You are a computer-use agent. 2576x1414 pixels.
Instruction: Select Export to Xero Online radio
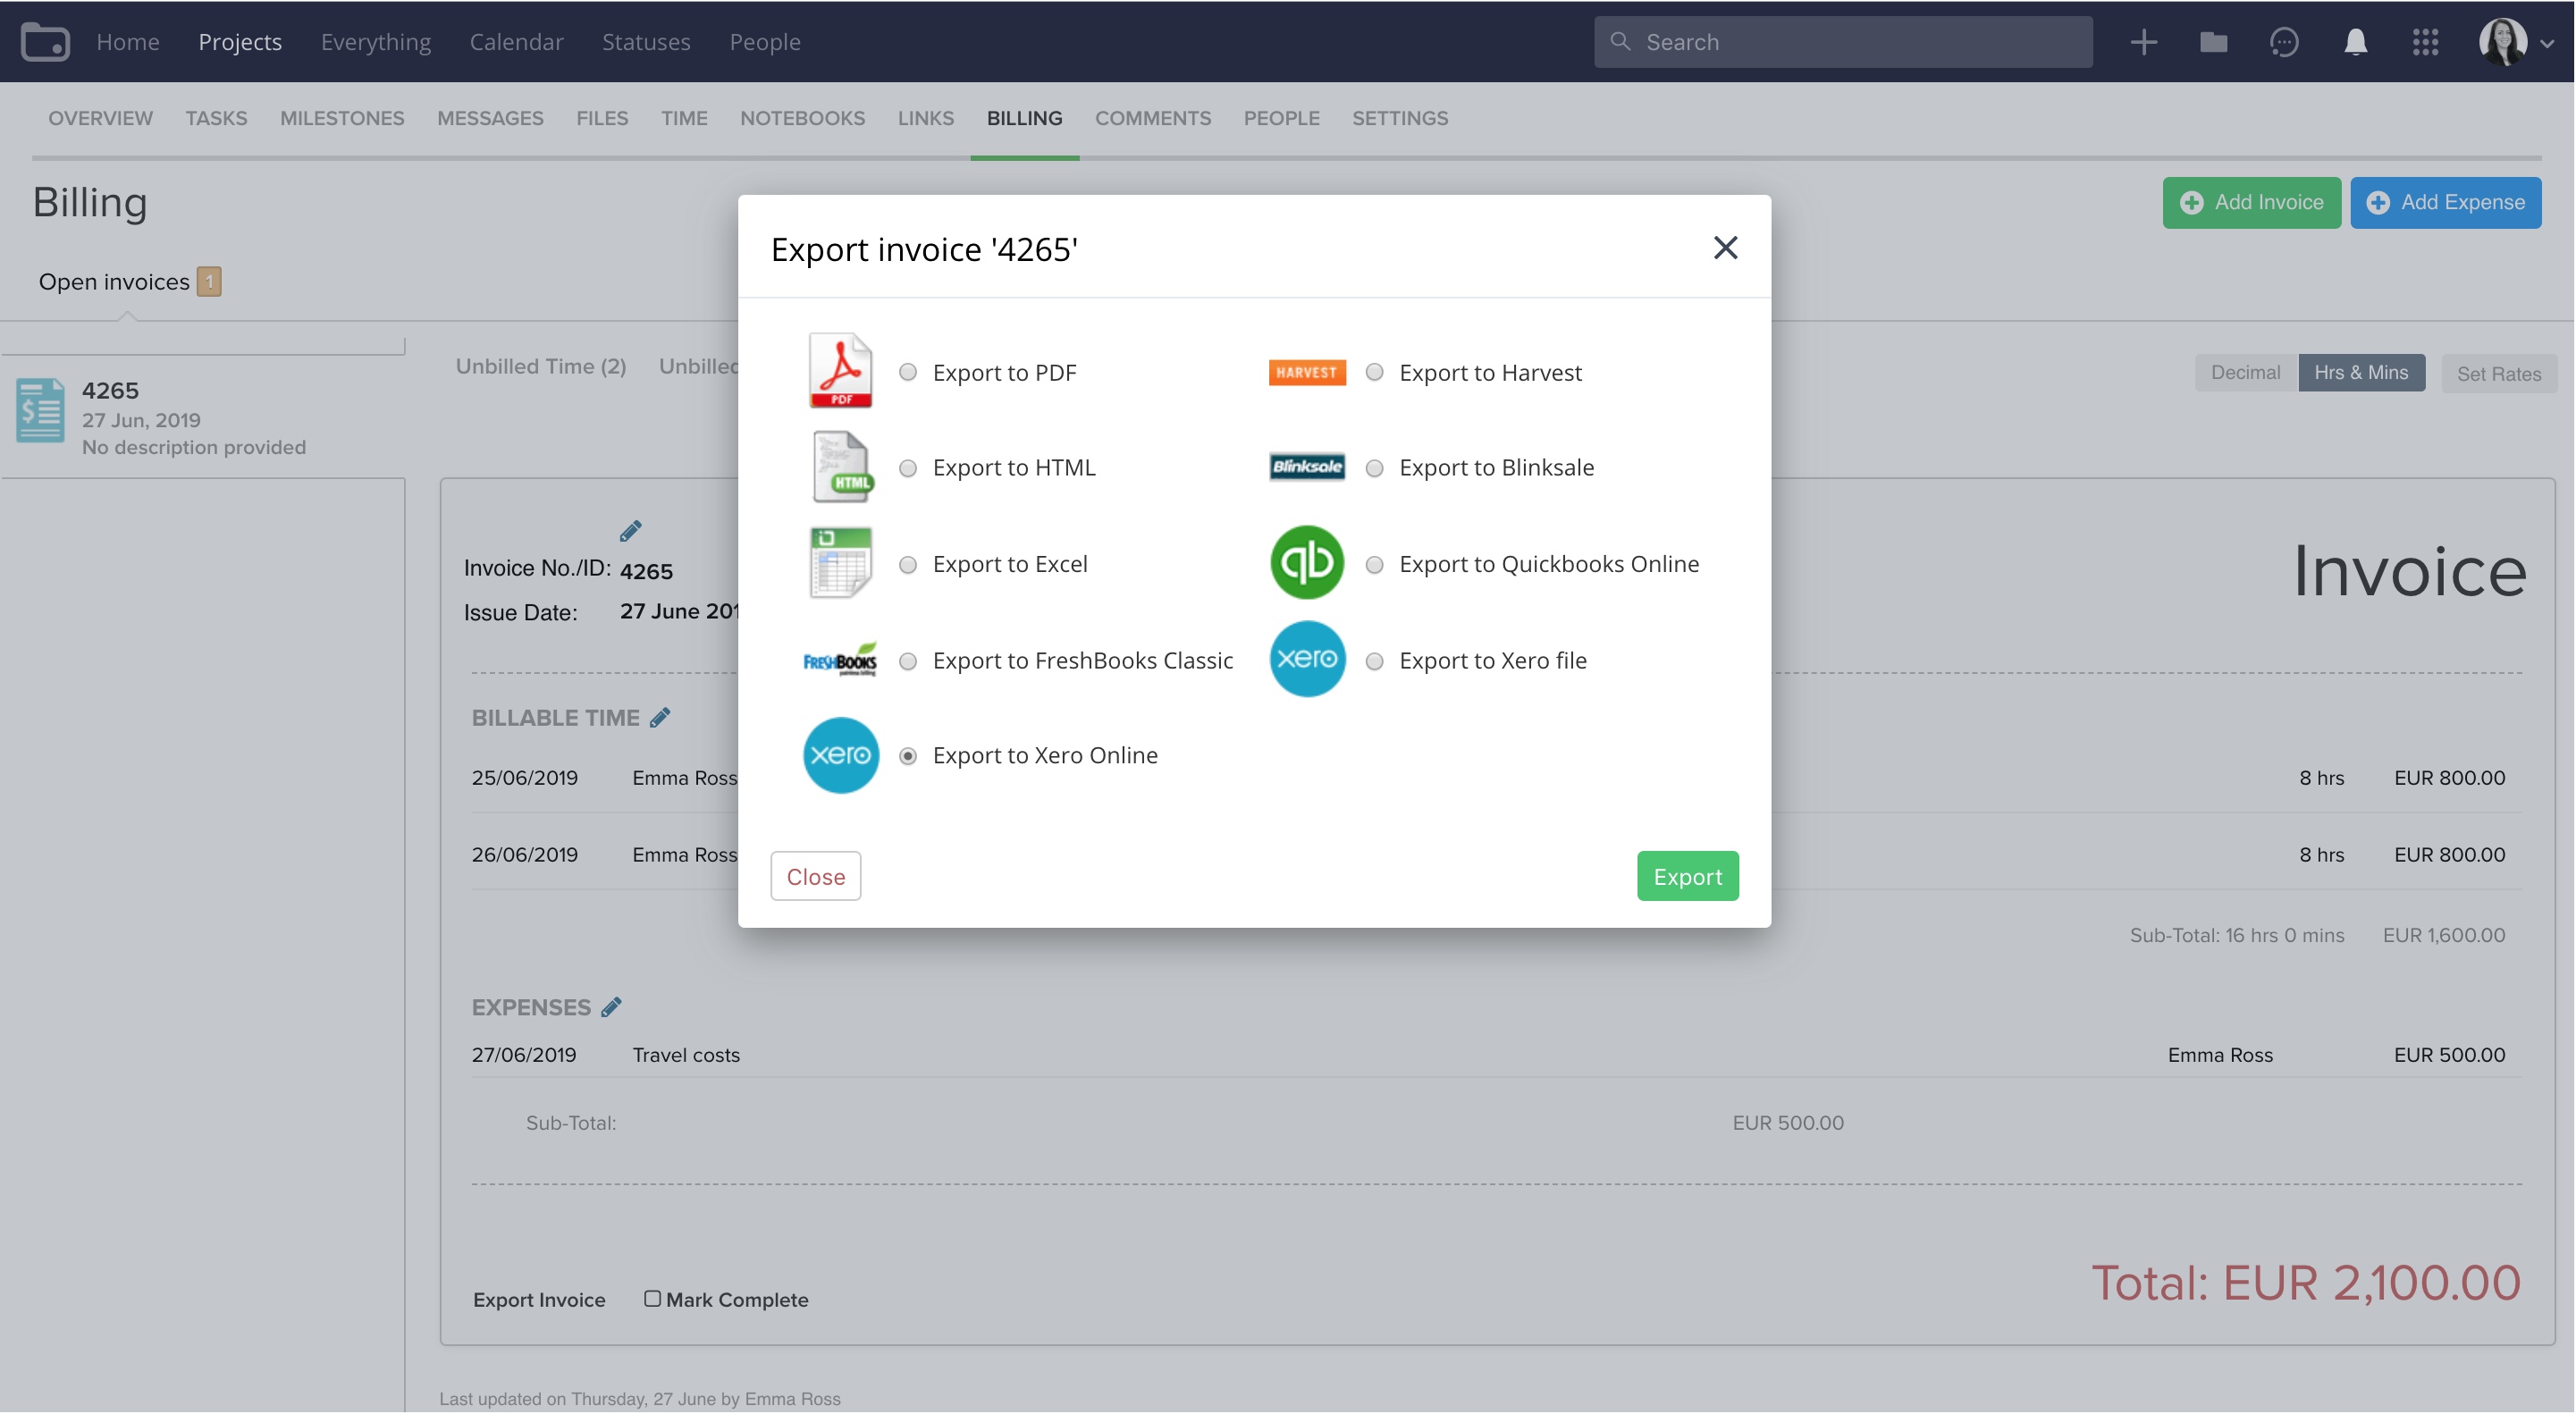907,756
